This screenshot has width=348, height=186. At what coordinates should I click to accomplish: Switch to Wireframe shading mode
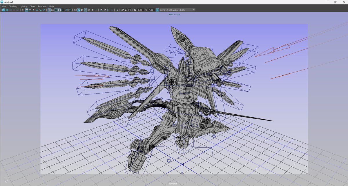(x=75, y=10)
